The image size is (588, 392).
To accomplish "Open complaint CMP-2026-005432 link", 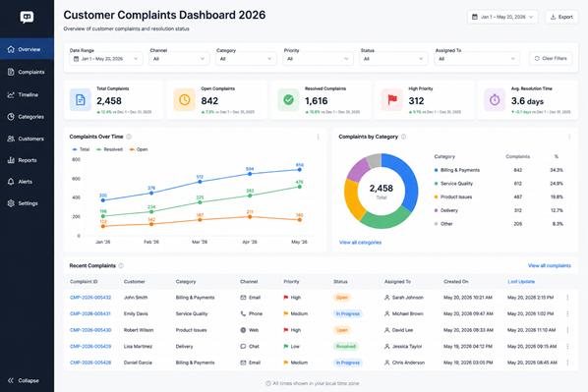I will pos(90,298).
